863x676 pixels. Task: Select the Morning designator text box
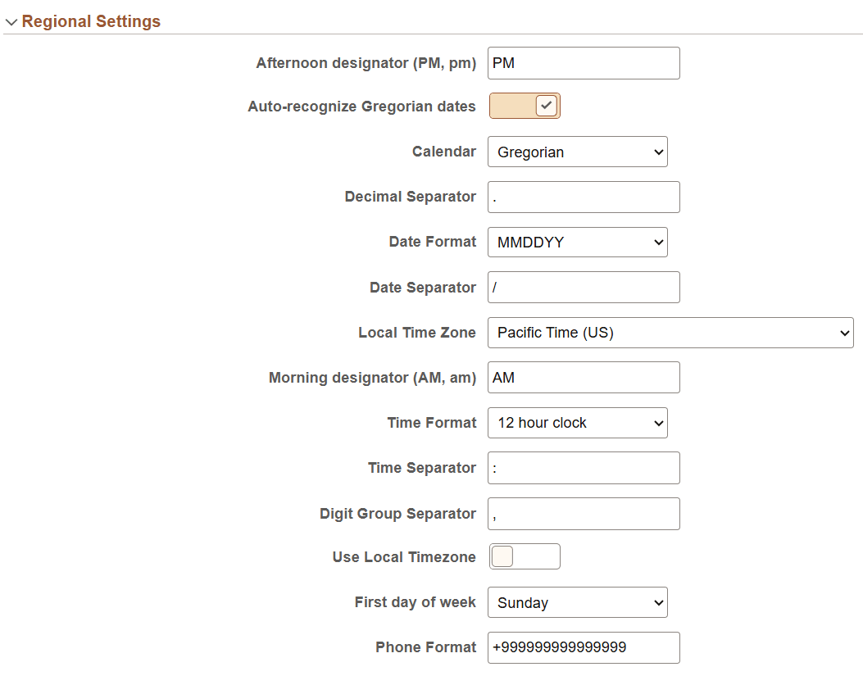click(x=583, y=377)
